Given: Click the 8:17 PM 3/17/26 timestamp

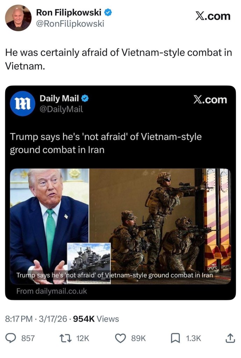Looking at the screenshot, I should coord(36,319).
